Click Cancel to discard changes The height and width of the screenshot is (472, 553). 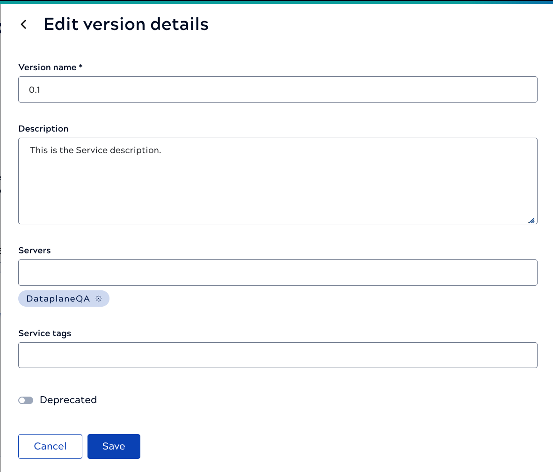50,446
